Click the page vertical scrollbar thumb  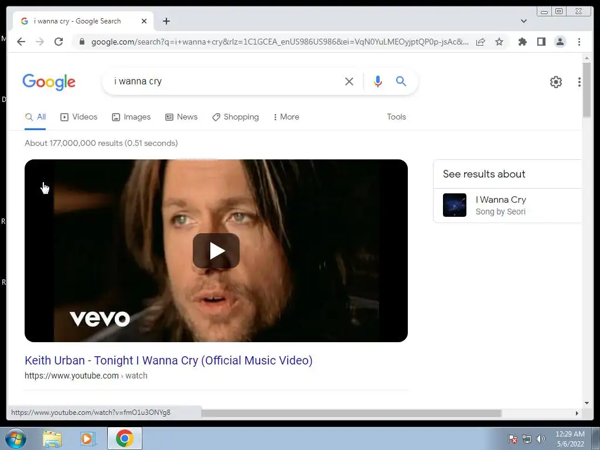point(587,90)
